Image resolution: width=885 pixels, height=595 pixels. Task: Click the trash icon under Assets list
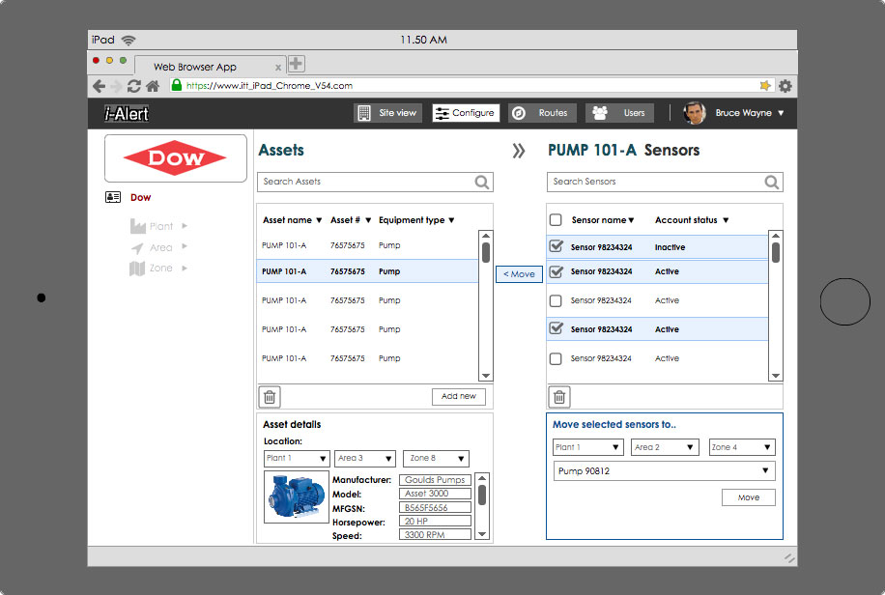point(271,397)
